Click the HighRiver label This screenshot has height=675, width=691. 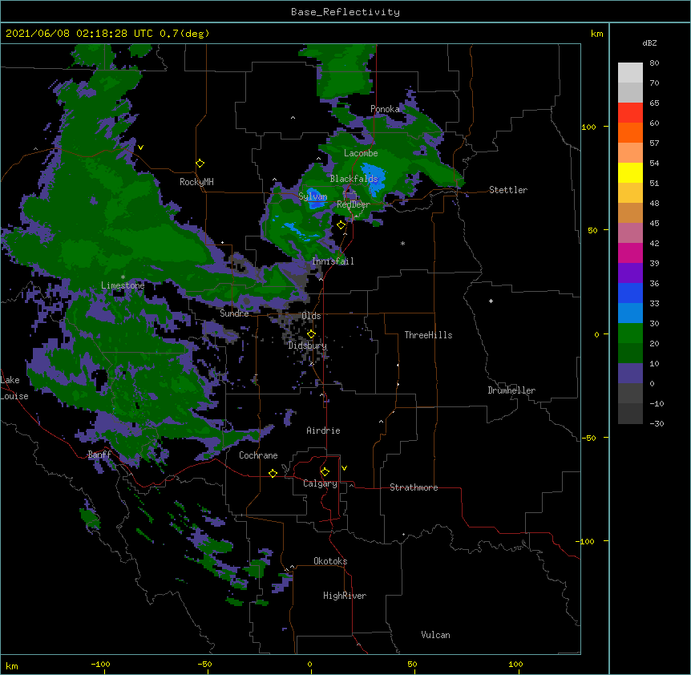(x=345, y=596)
